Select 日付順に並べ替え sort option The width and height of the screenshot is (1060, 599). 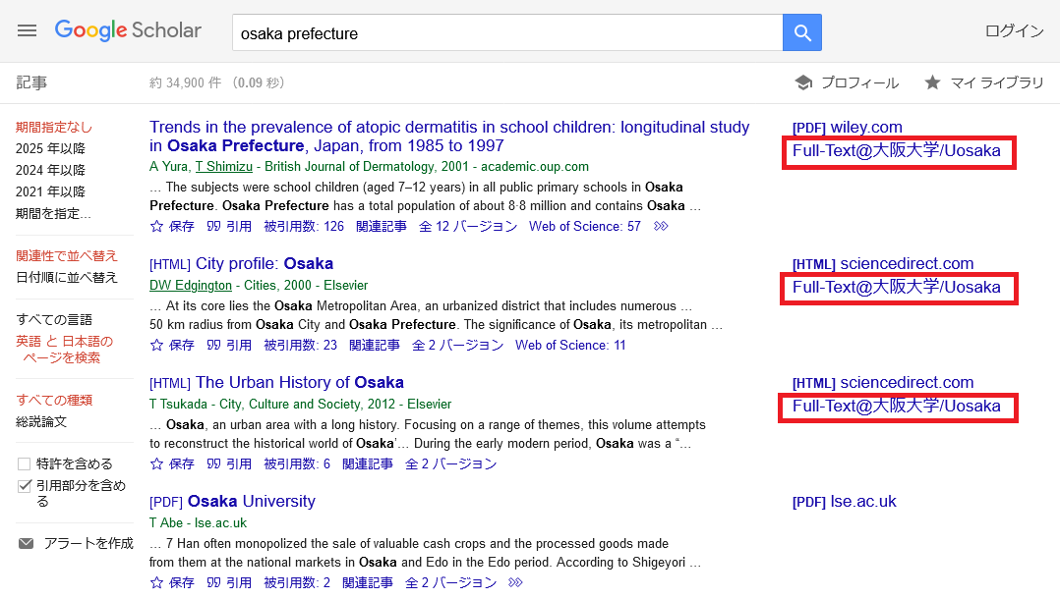(67, 278)
